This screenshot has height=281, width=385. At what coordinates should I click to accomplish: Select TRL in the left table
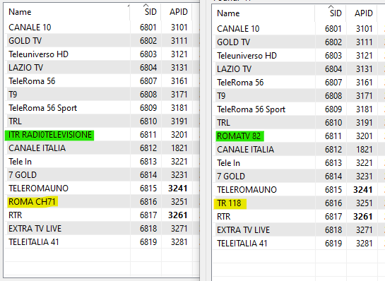(x=15, y=121)
